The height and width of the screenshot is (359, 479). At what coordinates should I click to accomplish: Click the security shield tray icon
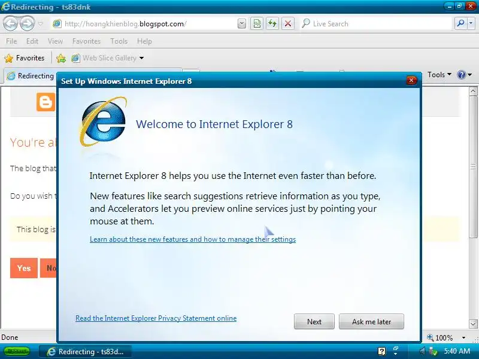coord(433,351)
